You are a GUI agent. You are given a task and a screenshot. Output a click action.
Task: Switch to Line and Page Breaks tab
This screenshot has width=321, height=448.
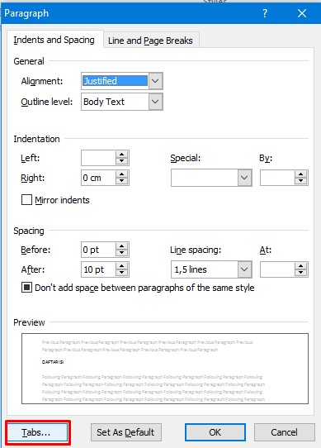click(150, 41)
